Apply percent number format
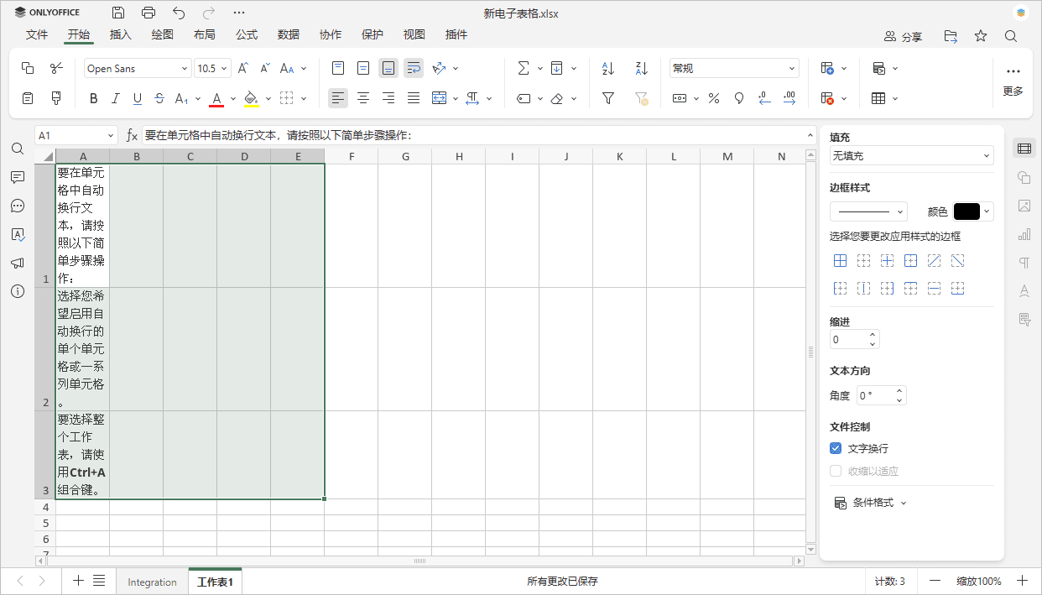This screenshot has width=1042, height=595. 714,98
